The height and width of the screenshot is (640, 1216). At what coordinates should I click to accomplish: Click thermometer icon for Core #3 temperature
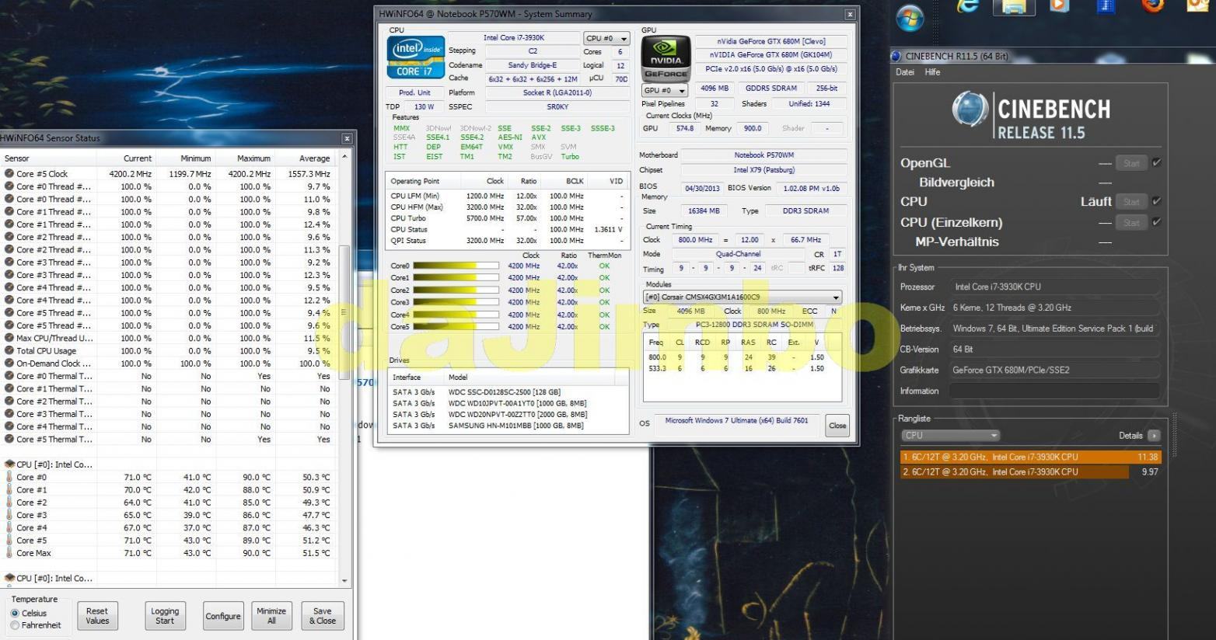[9, 515]
